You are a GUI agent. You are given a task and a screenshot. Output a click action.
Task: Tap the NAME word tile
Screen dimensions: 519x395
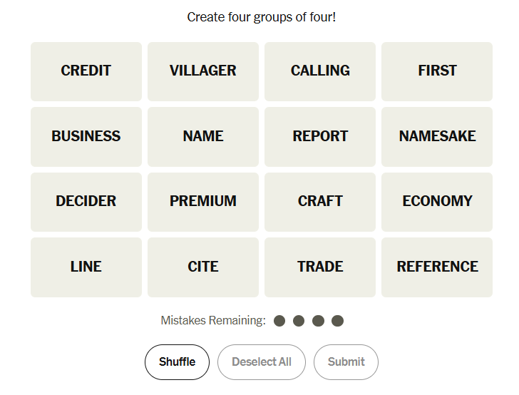coord(203,137)
